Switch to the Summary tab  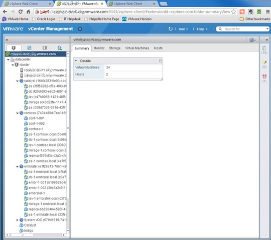point(82,48)
